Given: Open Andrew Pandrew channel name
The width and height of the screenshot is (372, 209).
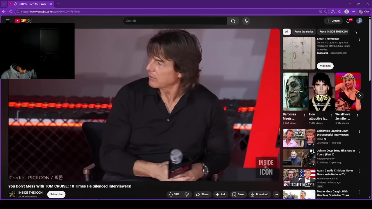Looking at the screenshot, I should pyautogui.click(x=325, y=159).
